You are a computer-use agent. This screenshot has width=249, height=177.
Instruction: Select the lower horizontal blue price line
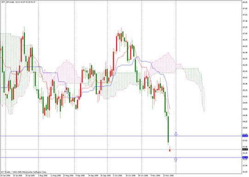121,158
